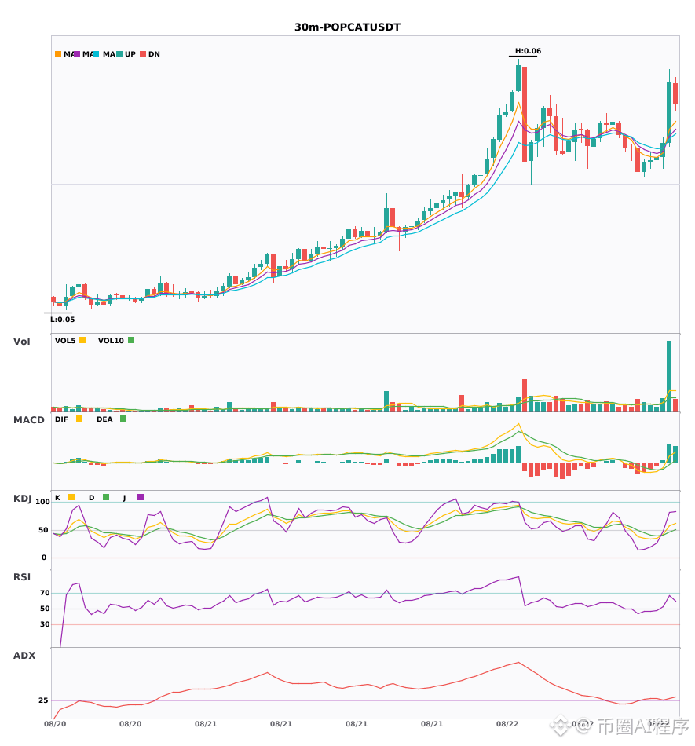Click the tallest green volume bar
The width and height of the screenshot is (695, 746).
[669, 376]
